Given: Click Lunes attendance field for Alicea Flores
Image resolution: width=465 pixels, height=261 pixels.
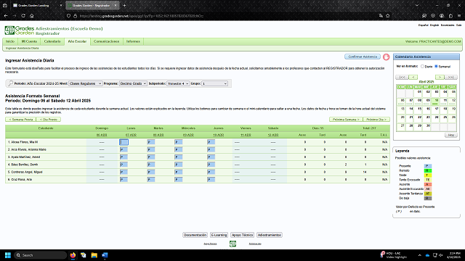Looking at the screenshot, I should click(124, 142).
